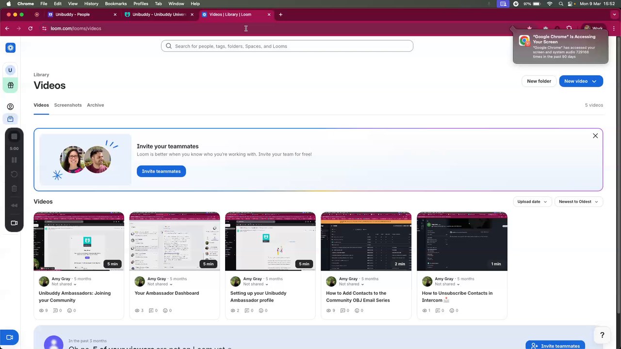The image size is (621, 349).
Task: Restart recording with the circular arrow
Action: coord(14,174)
